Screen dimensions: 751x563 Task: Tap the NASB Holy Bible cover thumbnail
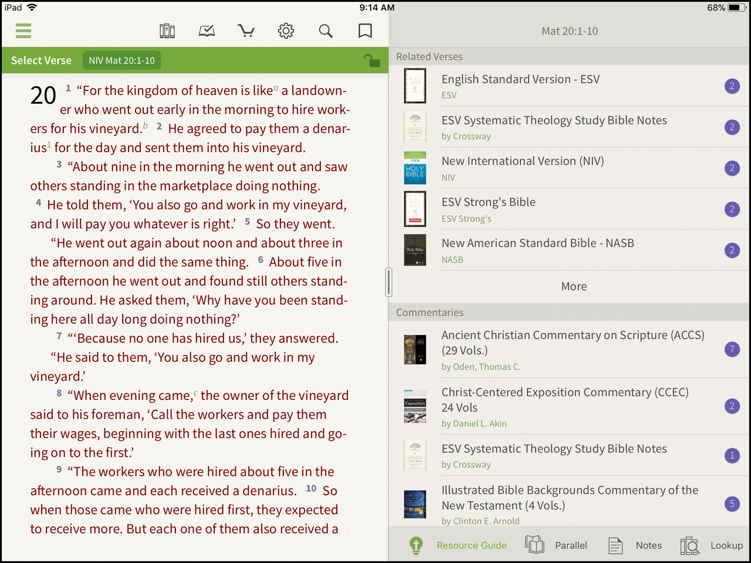tap(415, 250)
